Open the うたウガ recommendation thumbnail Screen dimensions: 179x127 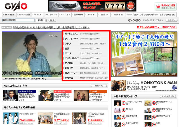pos(81,95)
